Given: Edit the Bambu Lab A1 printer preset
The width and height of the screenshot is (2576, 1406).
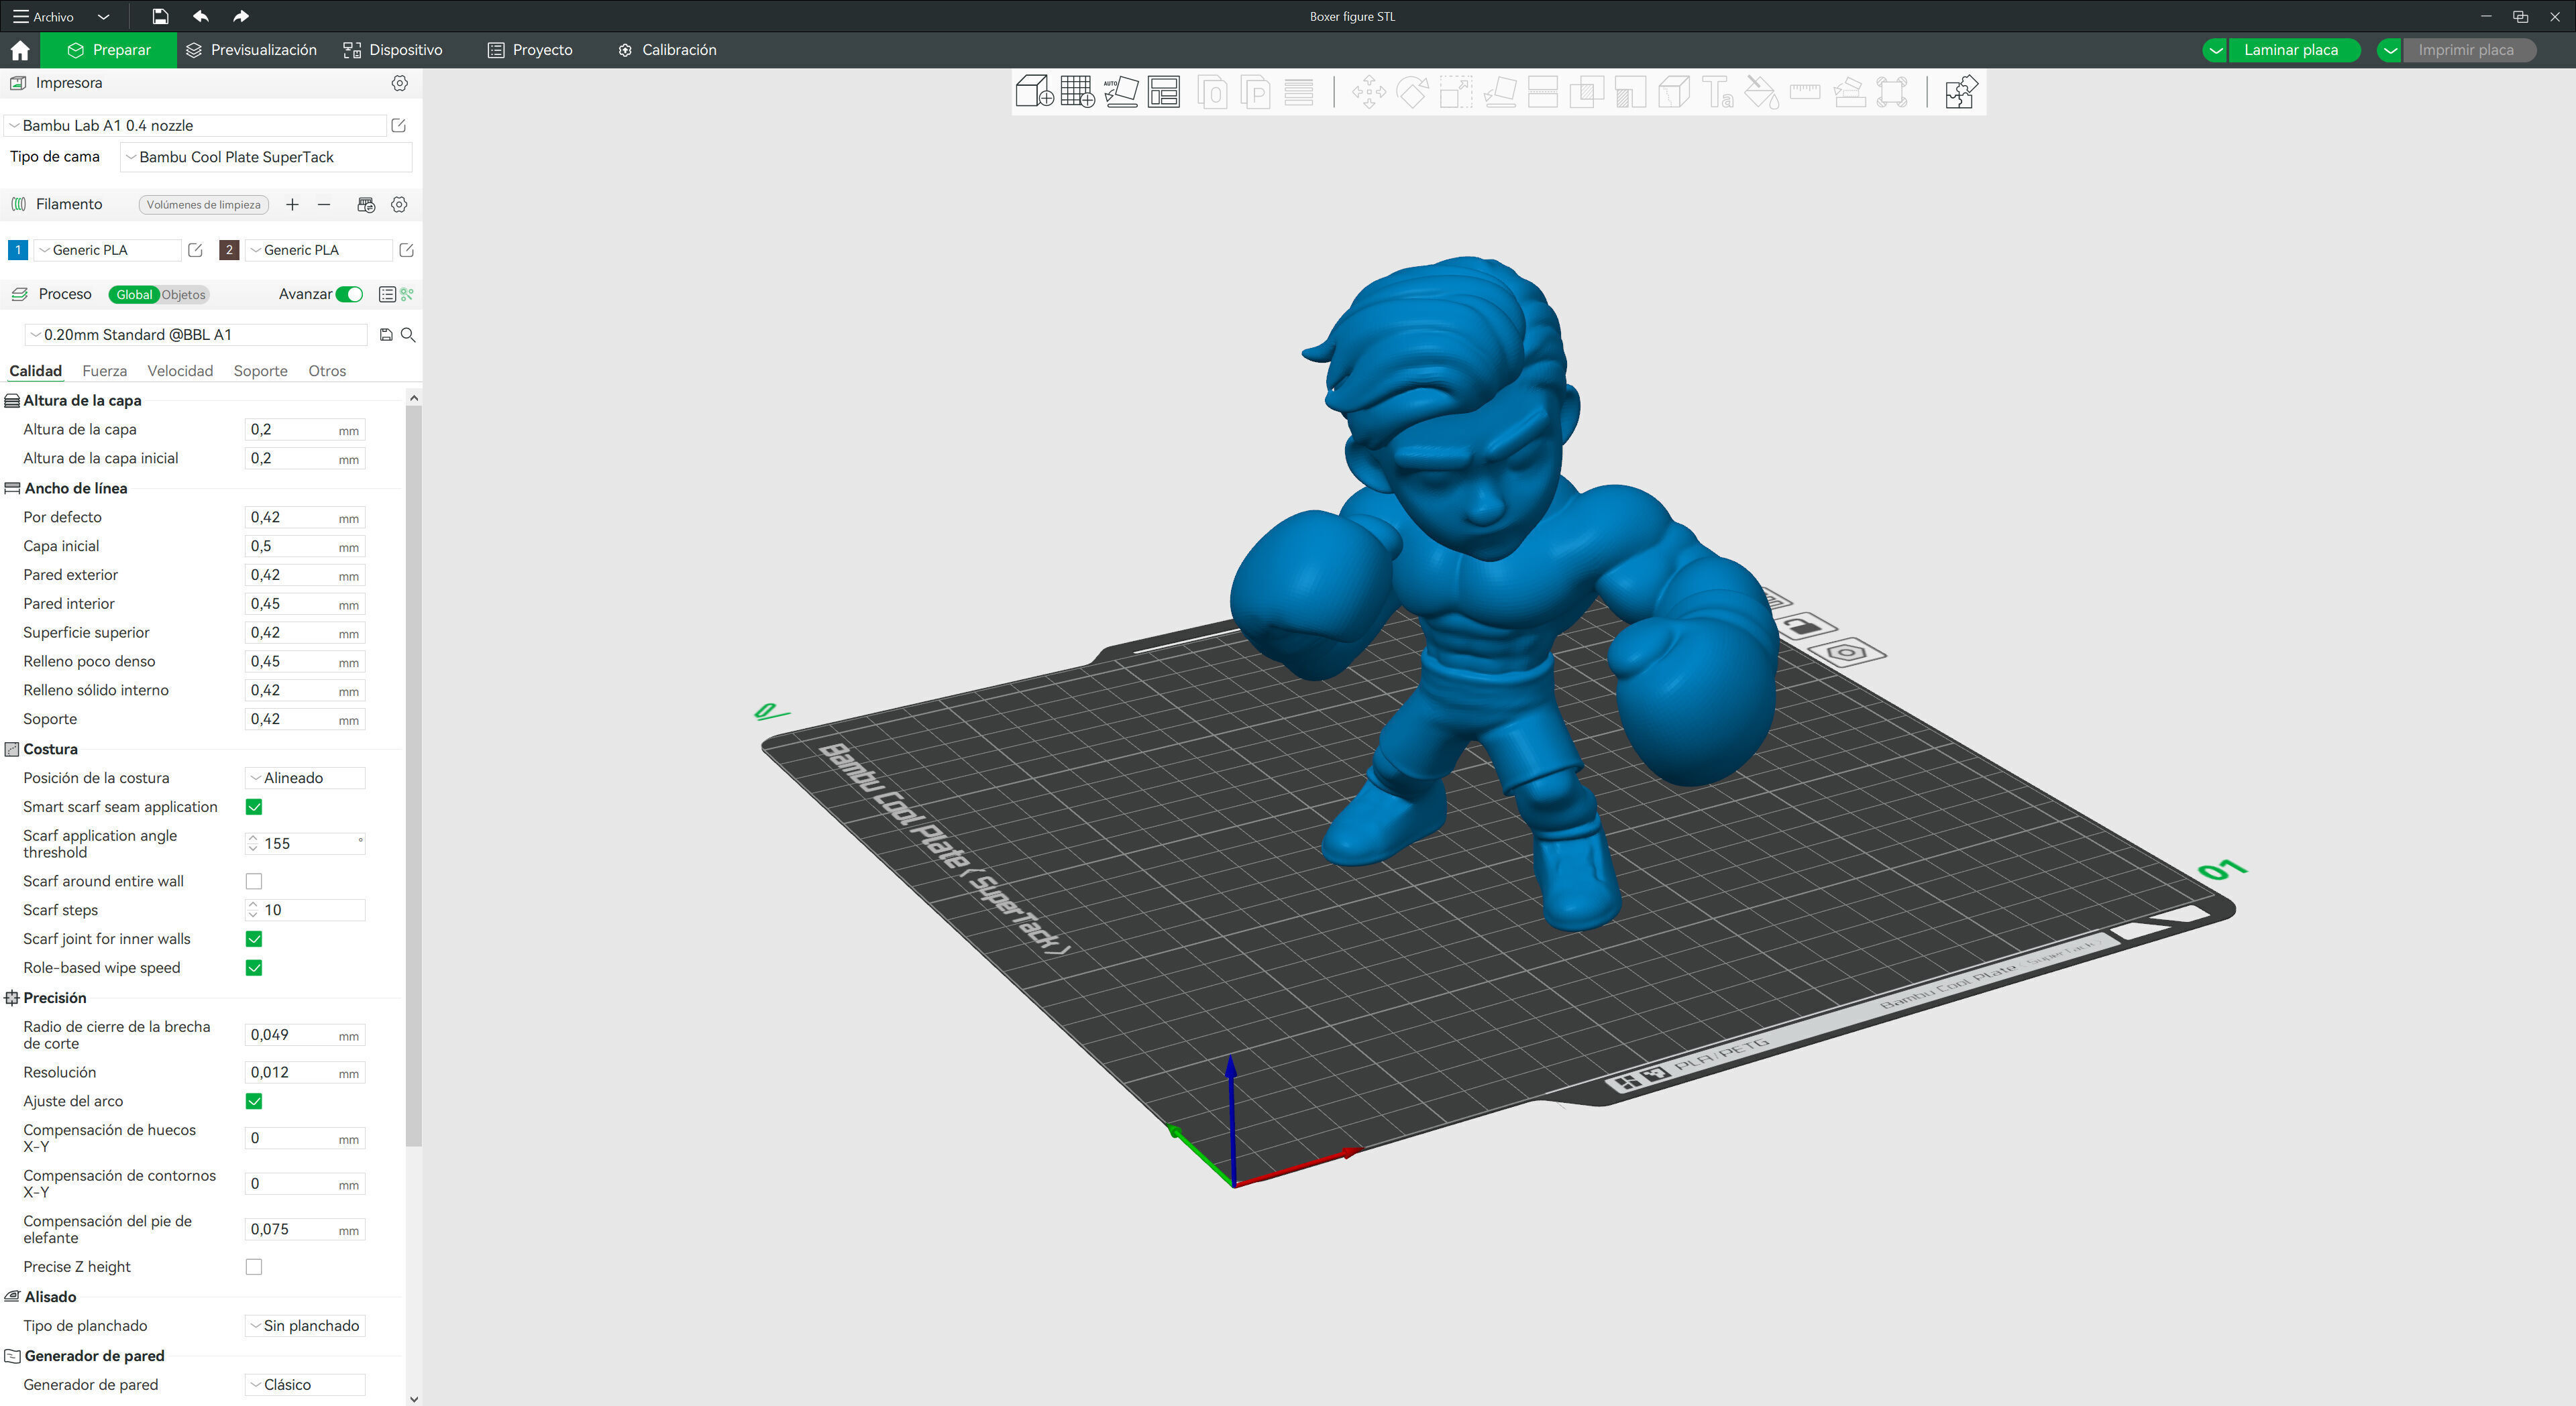Looking at the screenshot, I should click(x=398, y=125).
